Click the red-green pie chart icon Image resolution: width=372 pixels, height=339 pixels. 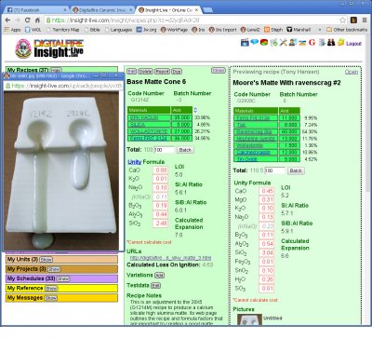[x=264, y=42]
